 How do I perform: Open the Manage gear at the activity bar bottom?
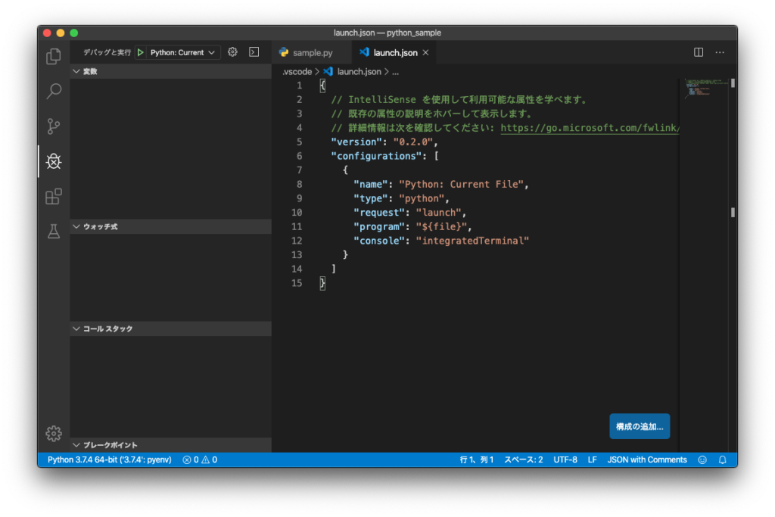[53, 434]
